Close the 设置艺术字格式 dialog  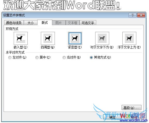141,15
